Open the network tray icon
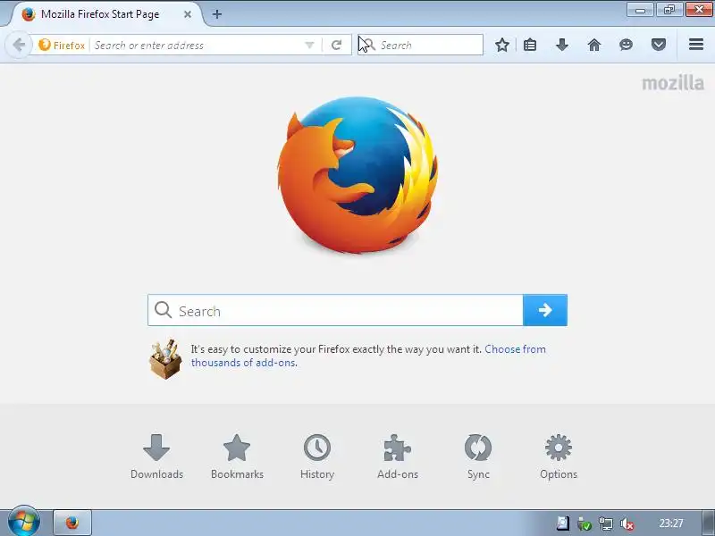This screenshot has height=536, width=715. point(606,523)
